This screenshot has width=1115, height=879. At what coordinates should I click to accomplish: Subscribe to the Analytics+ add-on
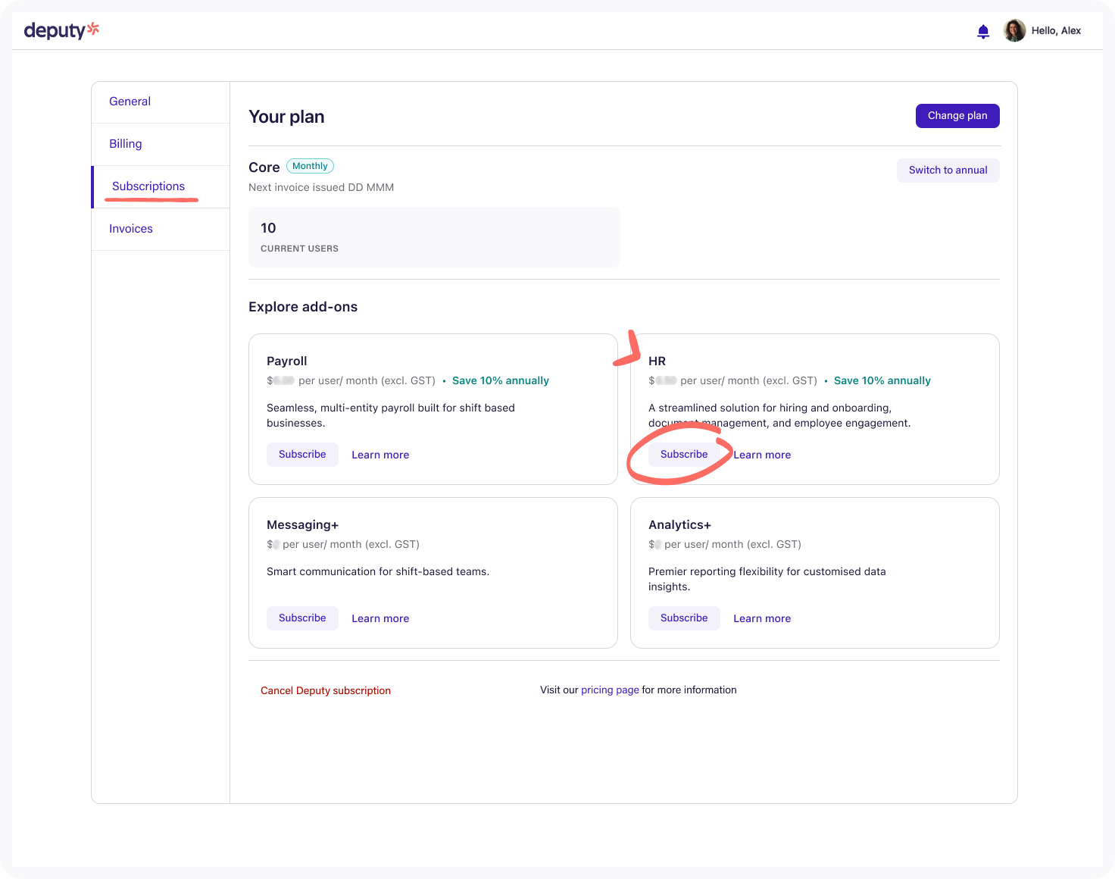click(684, 618)
